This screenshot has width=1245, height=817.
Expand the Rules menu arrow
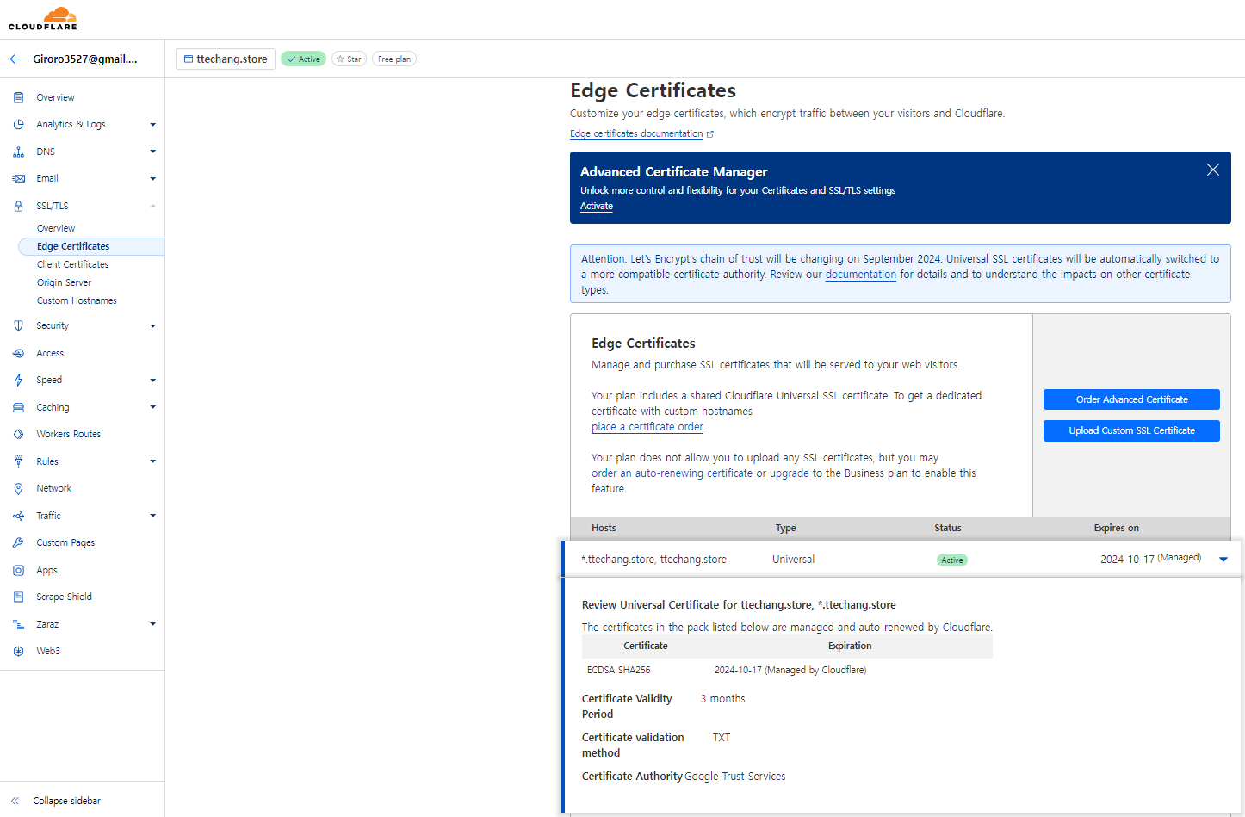(153, 461)
